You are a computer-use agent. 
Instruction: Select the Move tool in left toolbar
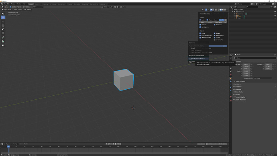click(3, 22)
